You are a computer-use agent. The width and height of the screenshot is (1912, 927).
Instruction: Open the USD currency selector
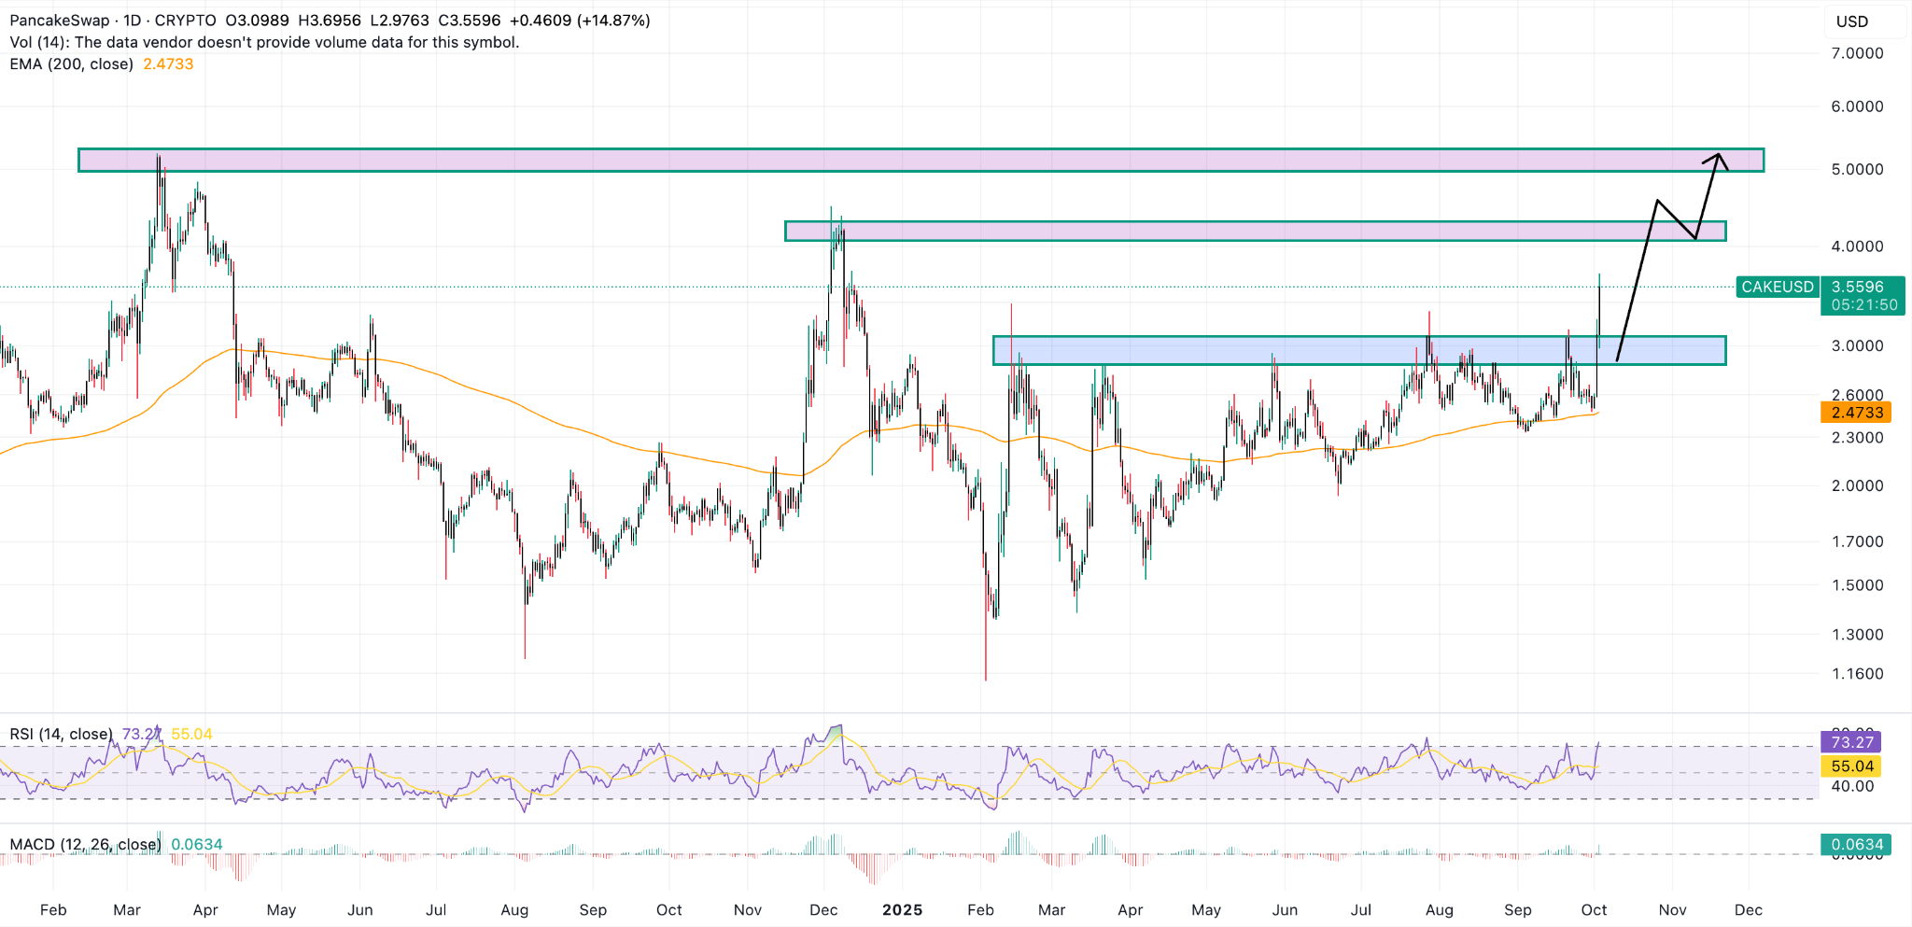click(x=1852, y=21)
